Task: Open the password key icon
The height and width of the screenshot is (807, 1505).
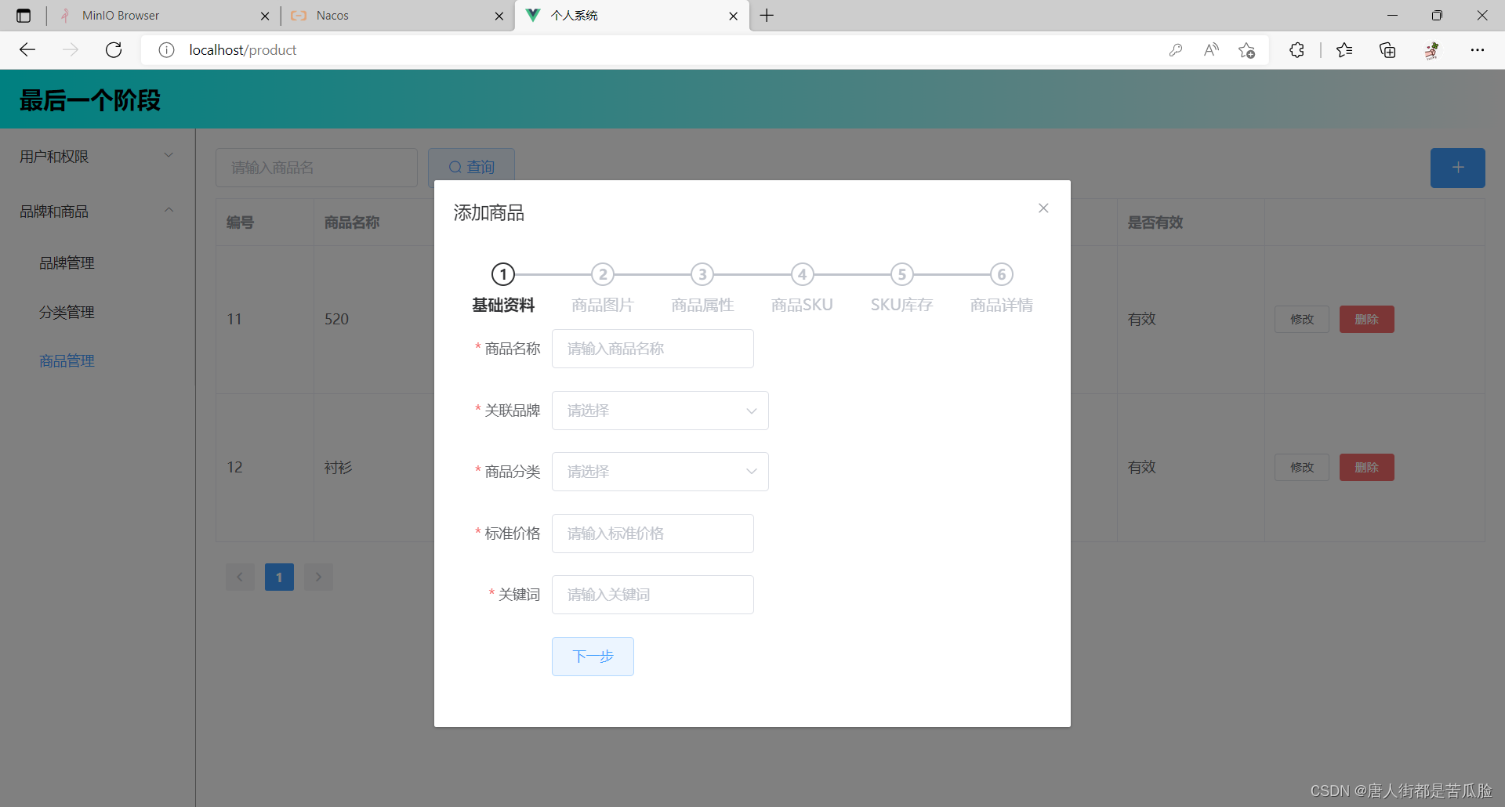Action: (1175, 50)
